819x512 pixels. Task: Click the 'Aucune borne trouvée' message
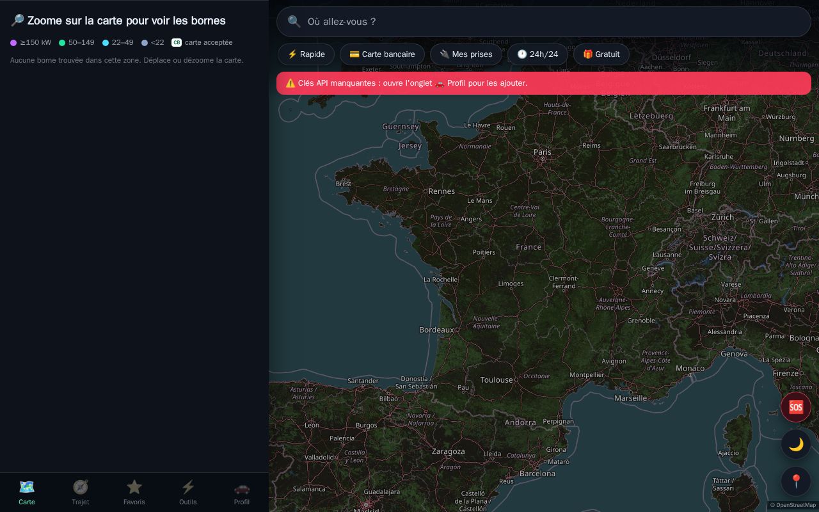pos(127,60)
